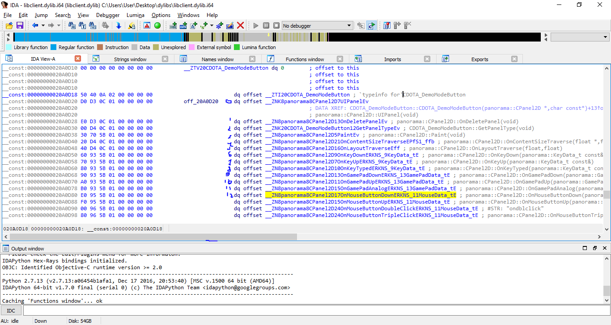Click the flashlight with lock toolbar icon

click(x=132, y=25)
